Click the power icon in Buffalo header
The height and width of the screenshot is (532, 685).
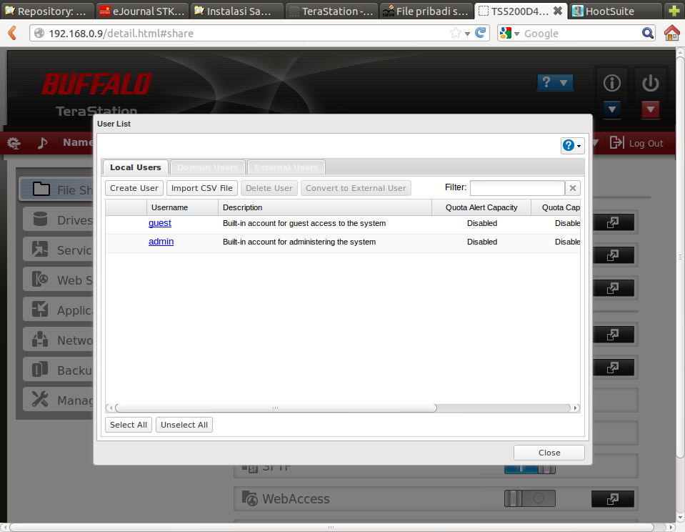coord(650,84)
